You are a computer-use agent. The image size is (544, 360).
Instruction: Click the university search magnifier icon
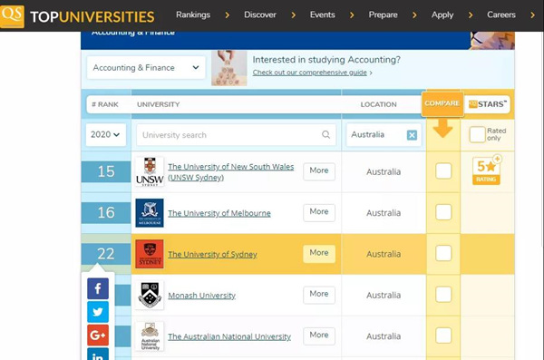coord(325,135)
